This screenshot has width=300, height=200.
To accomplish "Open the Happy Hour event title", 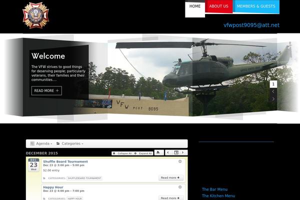I will click(53, 187).
